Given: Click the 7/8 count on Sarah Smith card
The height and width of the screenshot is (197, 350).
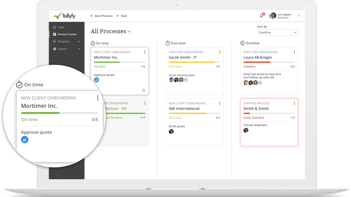Looking at the screenshot, I should [x=218, y=67].
